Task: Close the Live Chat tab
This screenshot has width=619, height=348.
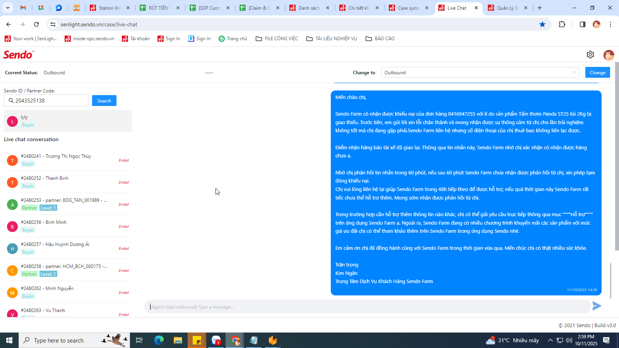Action: 476,8
